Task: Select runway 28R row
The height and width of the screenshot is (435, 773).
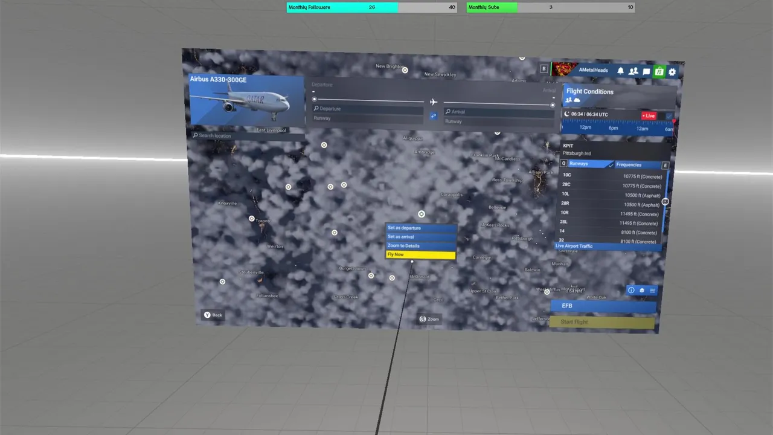Action: point(611,204)
